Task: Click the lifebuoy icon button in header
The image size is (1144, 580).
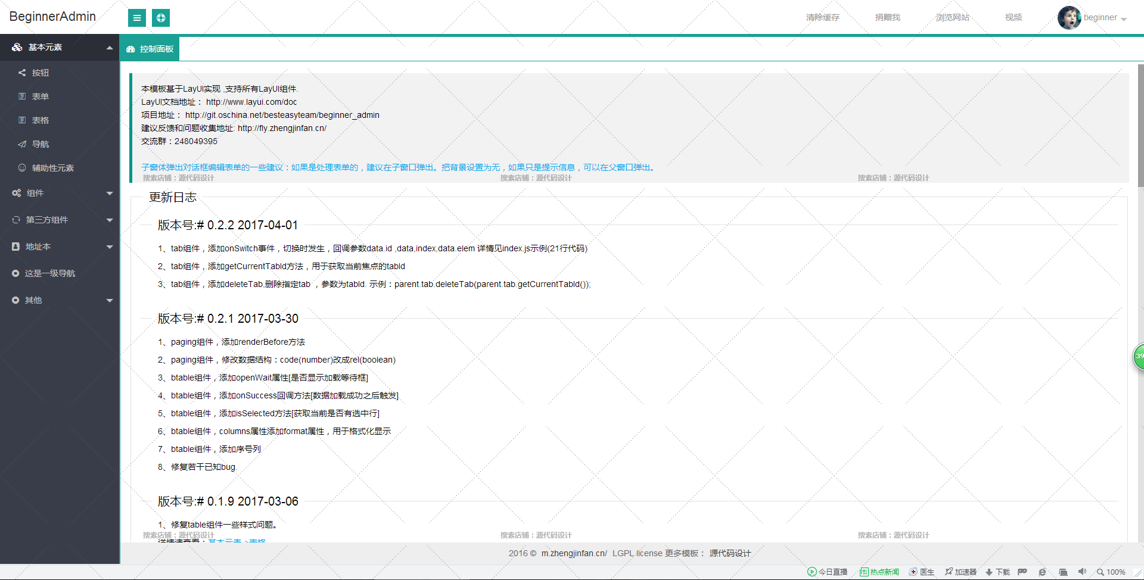Action: point(161,18)
